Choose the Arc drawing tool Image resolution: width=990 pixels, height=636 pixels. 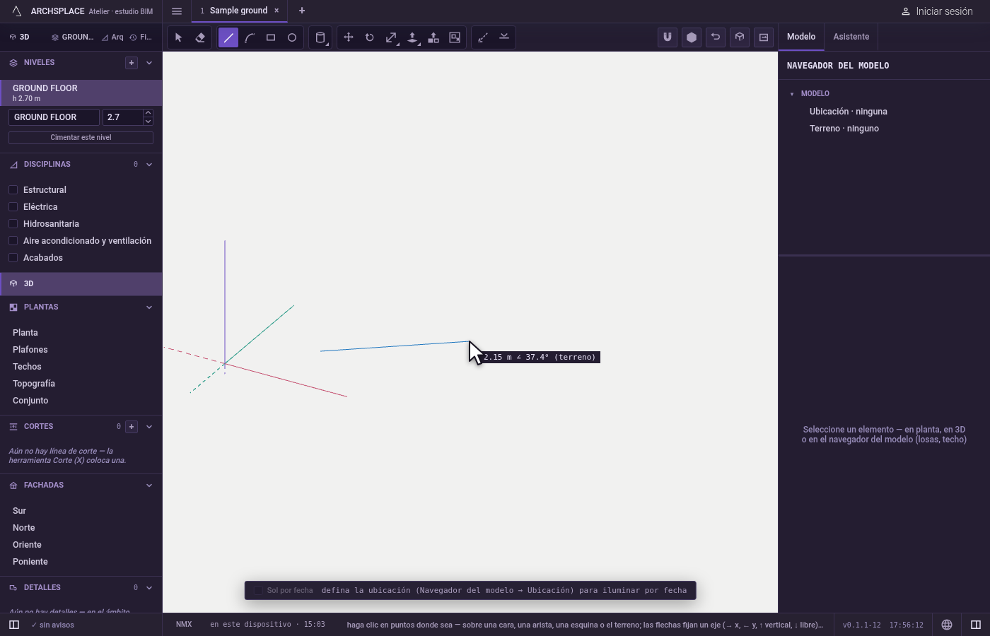tap(250, 37)
